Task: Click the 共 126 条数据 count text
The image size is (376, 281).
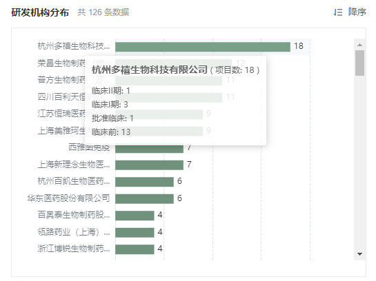Action: tap(103, 12)
